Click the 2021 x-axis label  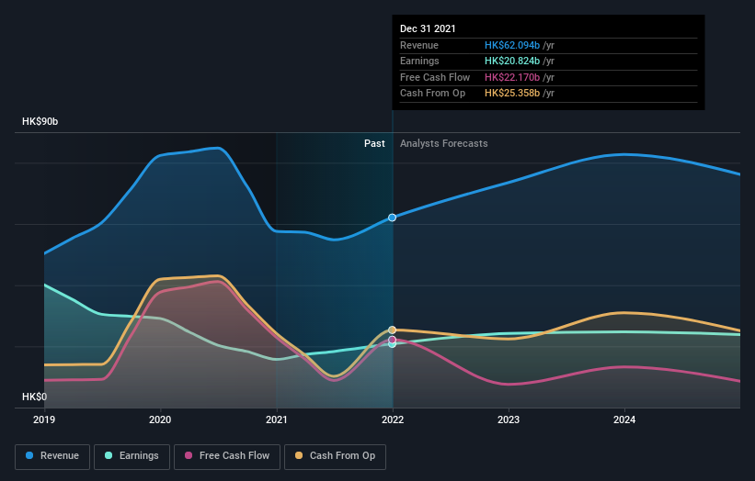point(277,419)
